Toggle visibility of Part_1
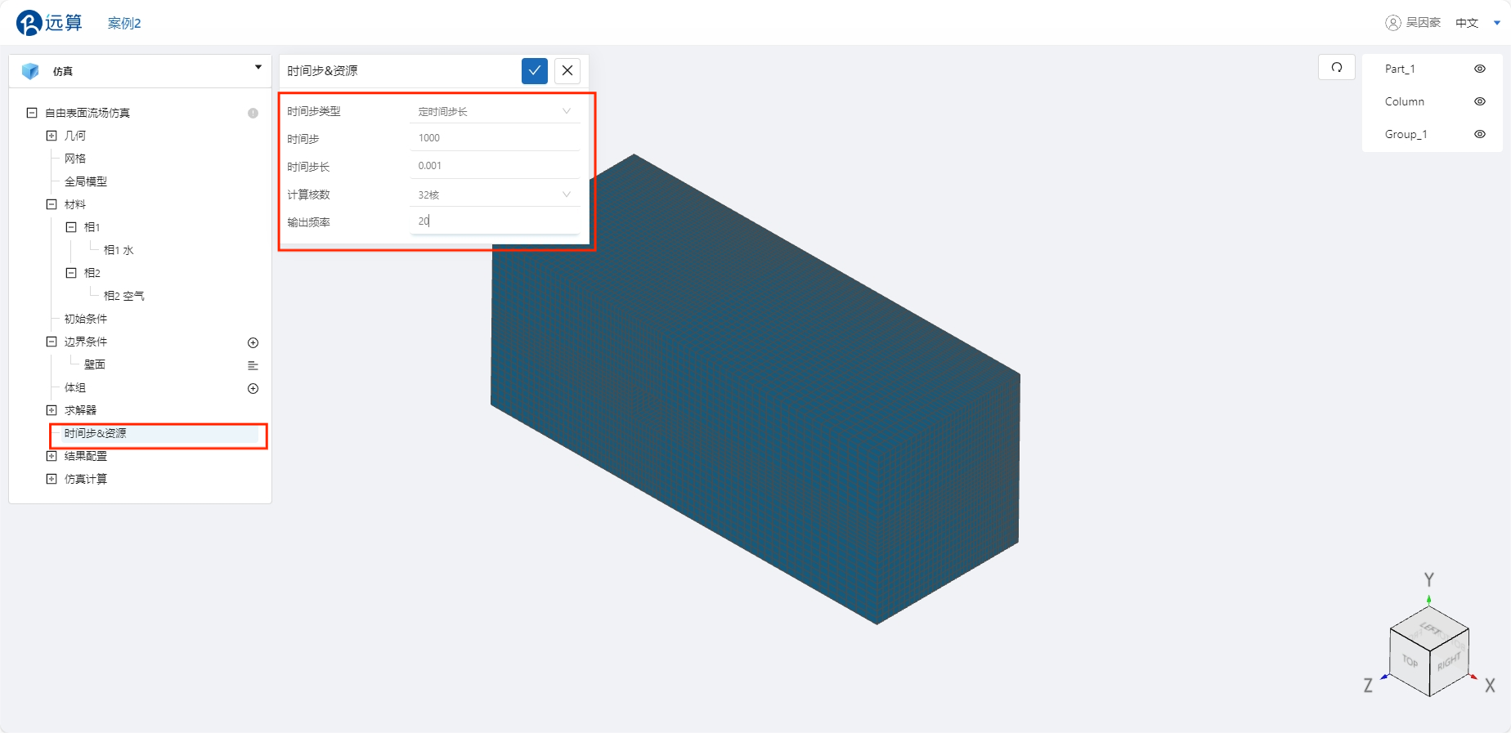1511x733 pixels. [1480, 69]
